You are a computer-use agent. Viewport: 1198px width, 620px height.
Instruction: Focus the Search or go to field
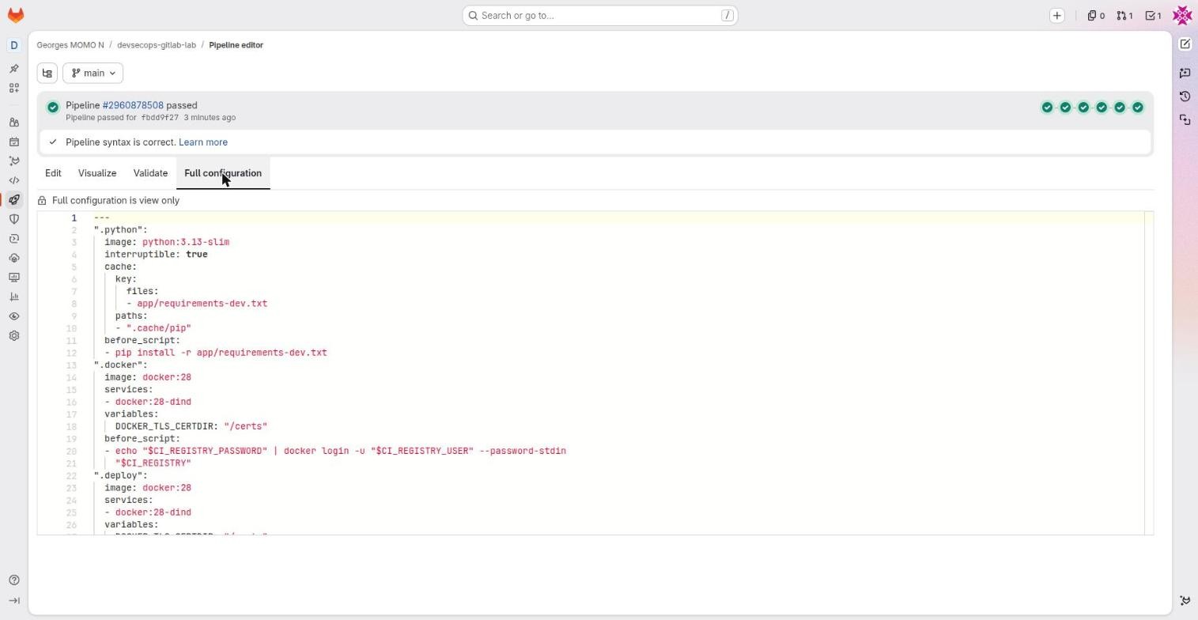600,16
